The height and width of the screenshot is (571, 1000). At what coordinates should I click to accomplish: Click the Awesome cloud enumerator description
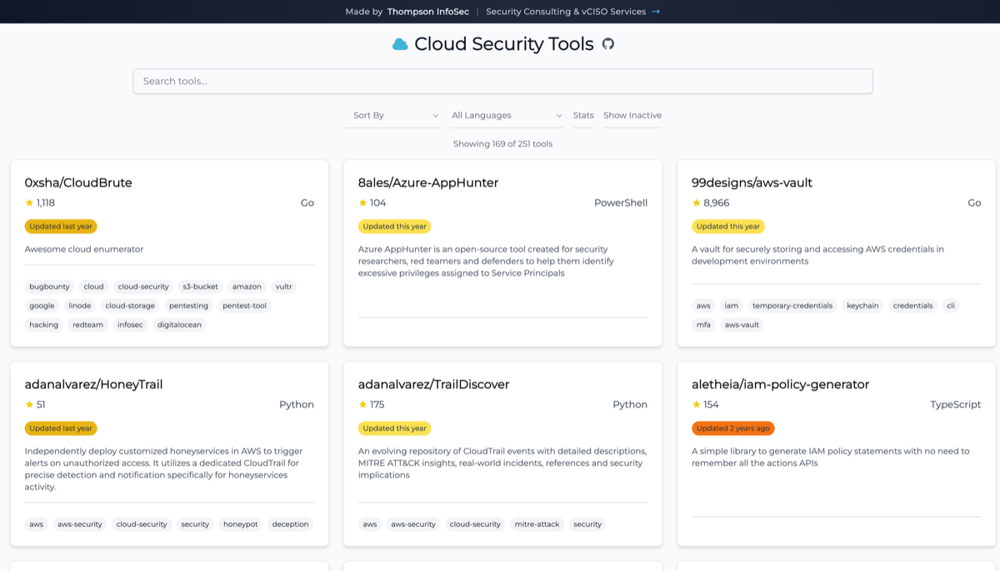(x=84, y=249)
